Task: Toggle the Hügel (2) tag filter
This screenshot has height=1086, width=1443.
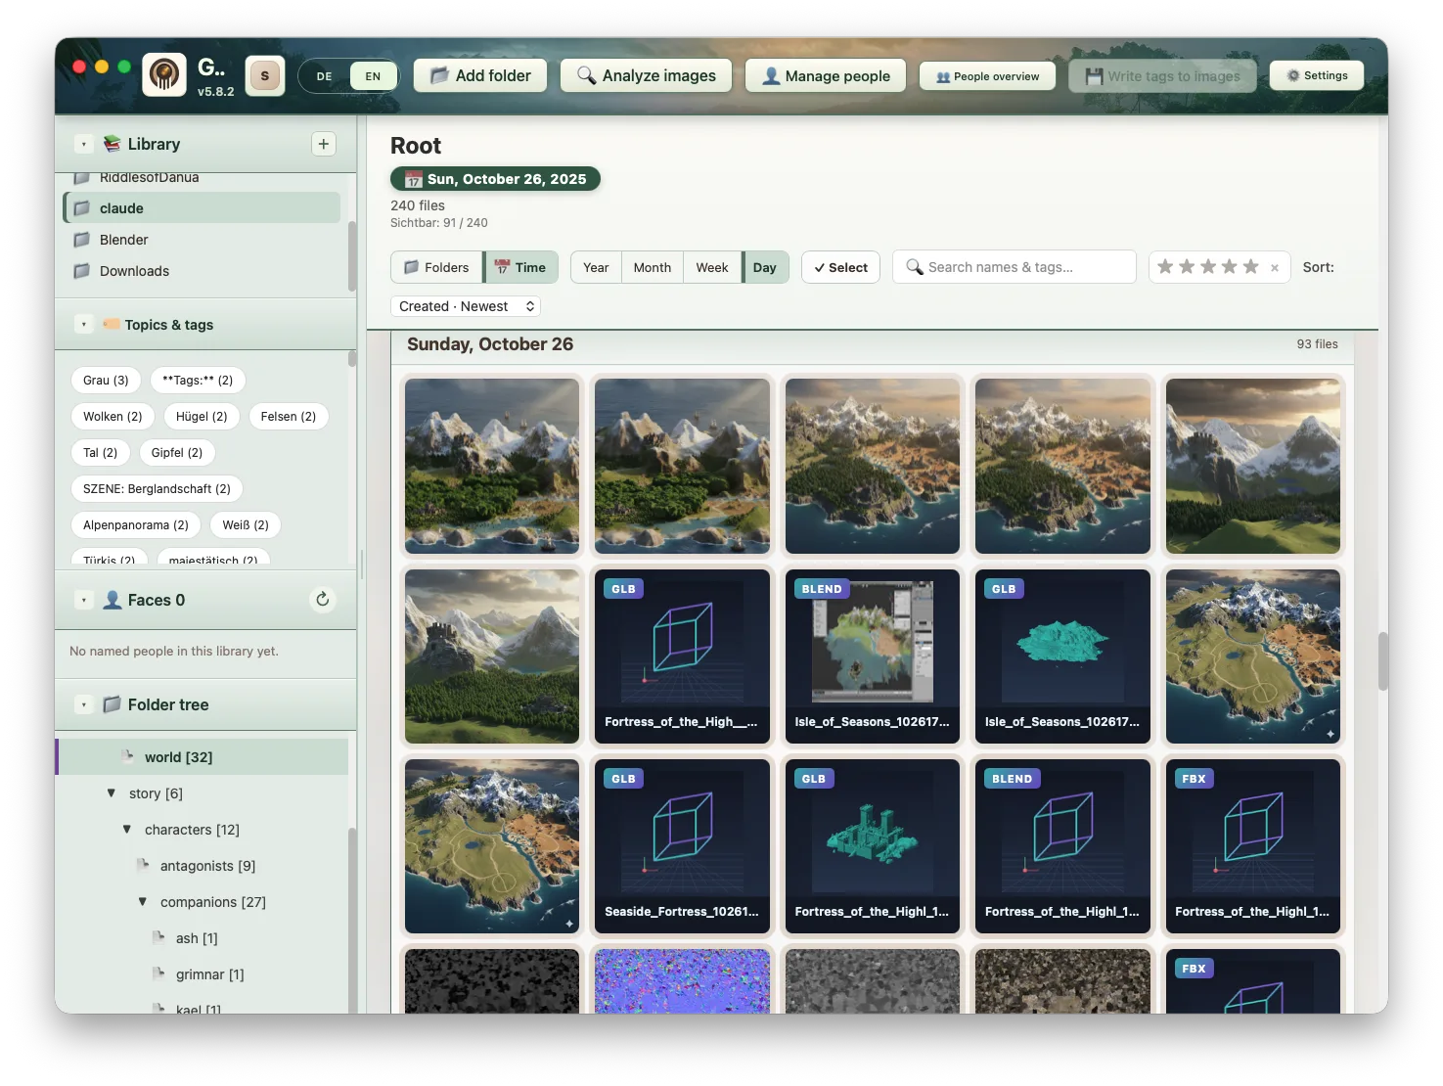Action: (x=202, y=417)
